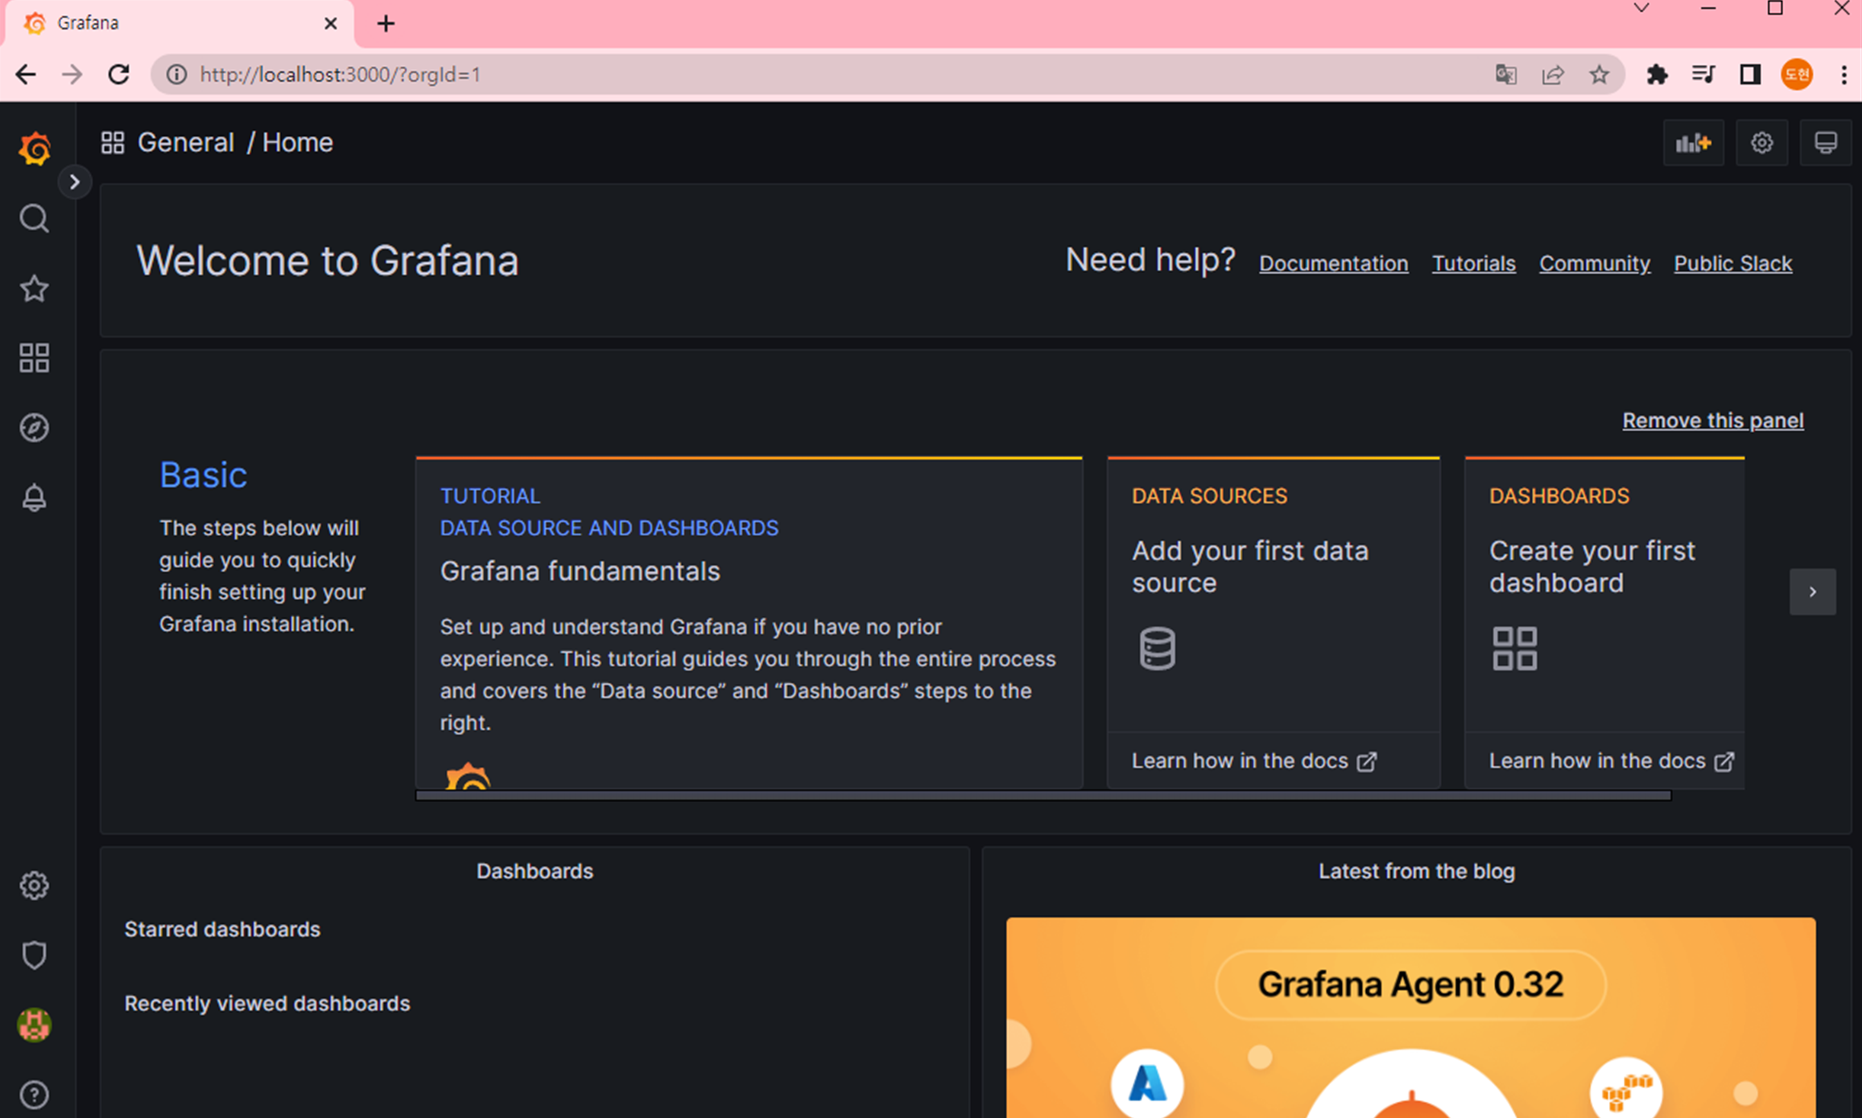Open the Explore compass icon

pyautogui.click(x=34, y=427)
